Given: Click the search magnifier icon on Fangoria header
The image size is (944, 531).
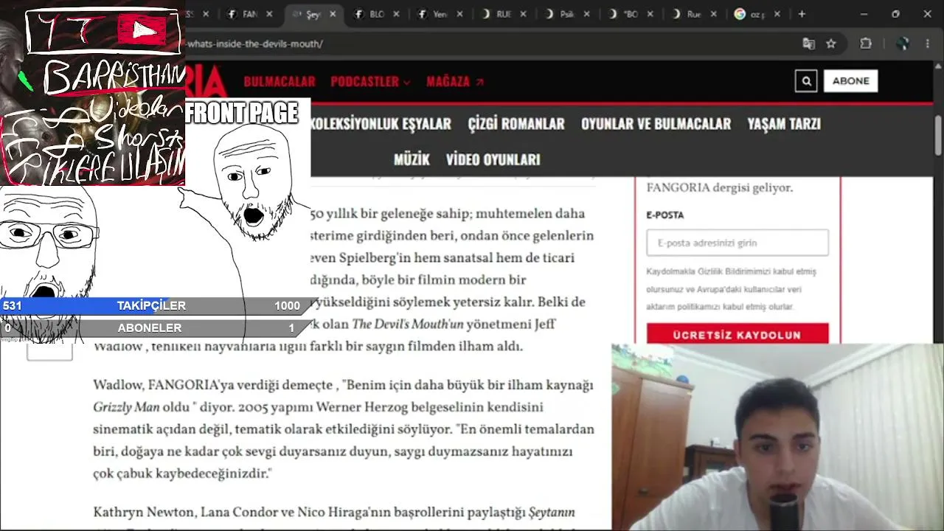Looking at the screenshot, I should click(x=806, y=81).
